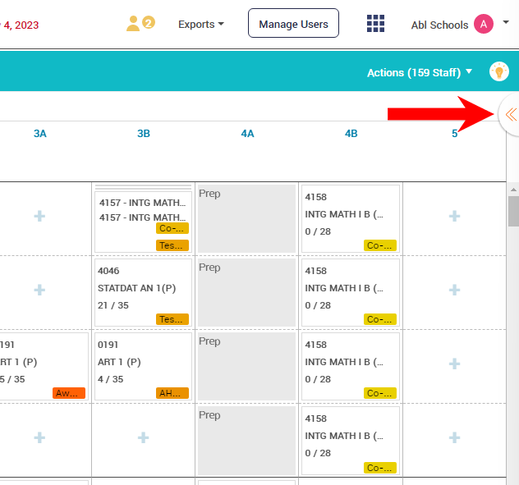
Task: Add a class in first row column 5
Action: pos(454,217)
